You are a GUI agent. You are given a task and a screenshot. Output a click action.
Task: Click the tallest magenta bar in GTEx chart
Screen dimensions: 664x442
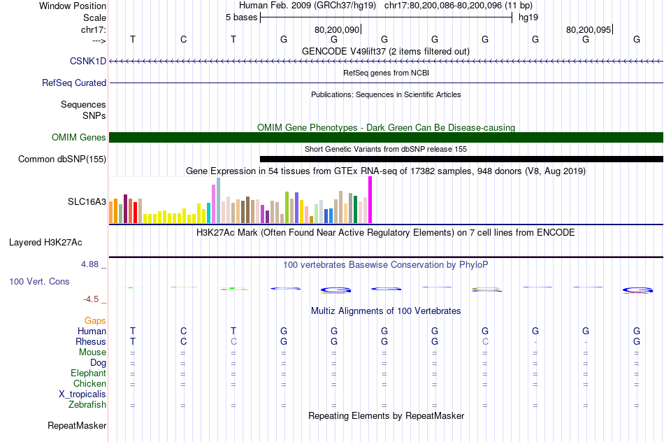click(x=370, y=200)
